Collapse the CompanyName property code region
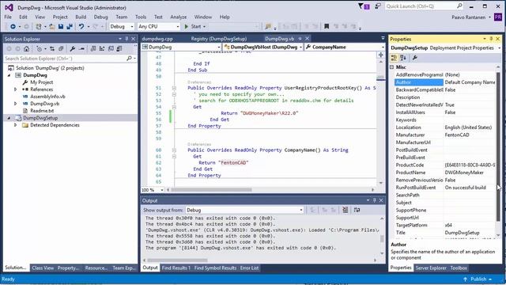 [174, 150]
